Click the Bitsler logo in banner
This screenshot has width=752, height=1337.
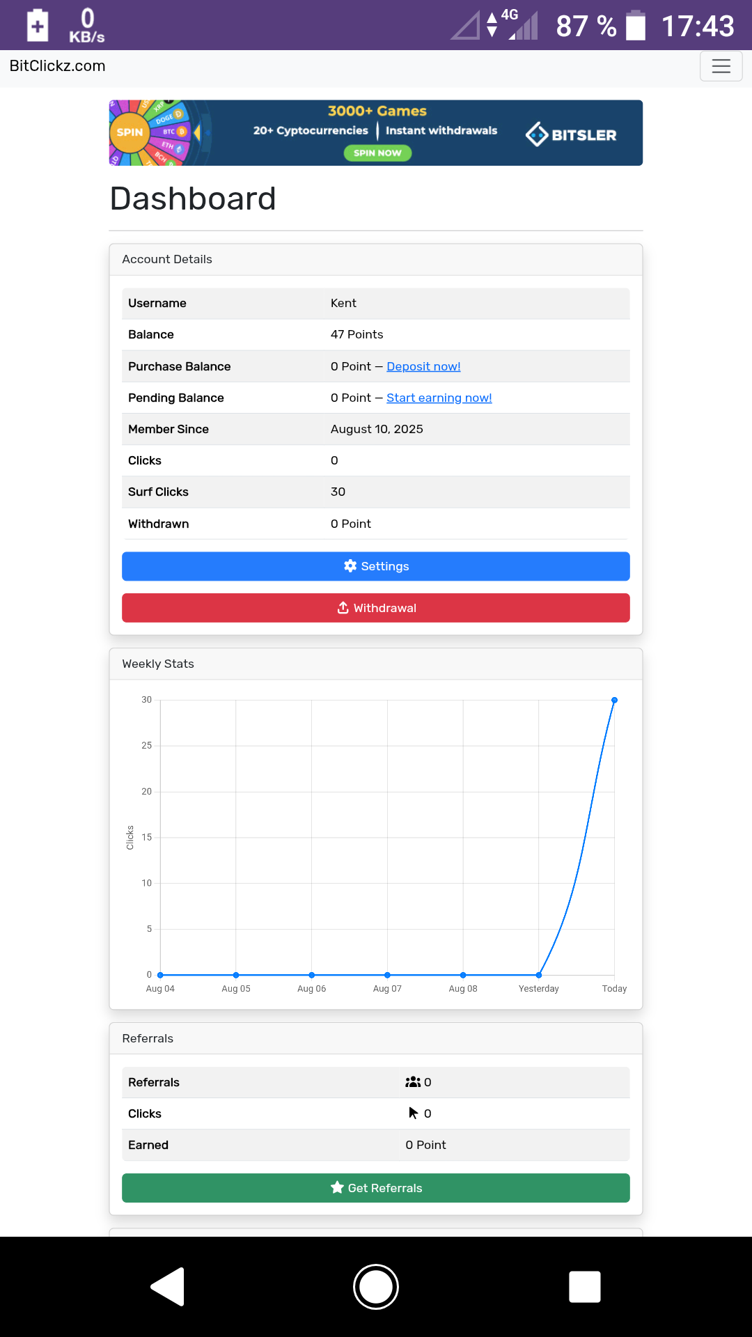pyautogui.click(x=571, y=134)
